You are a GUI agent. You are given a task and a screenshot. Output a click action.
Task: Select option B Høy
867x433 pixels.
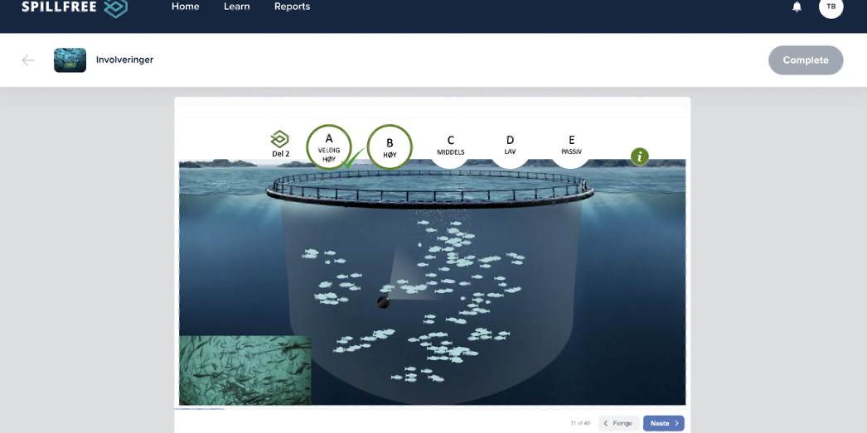[390, 147]
